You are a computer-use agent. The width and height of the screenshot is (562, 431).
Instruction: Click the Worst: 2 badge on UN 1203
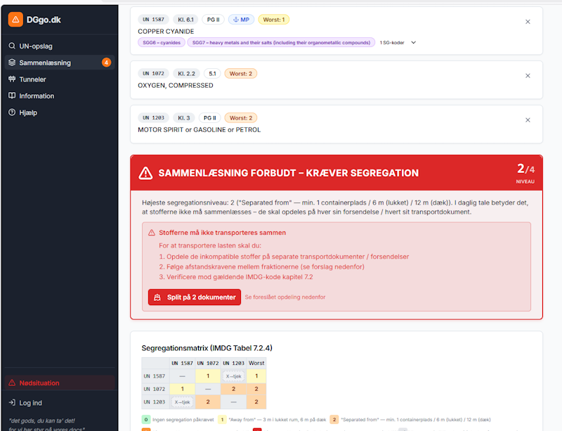click(240, 117)
